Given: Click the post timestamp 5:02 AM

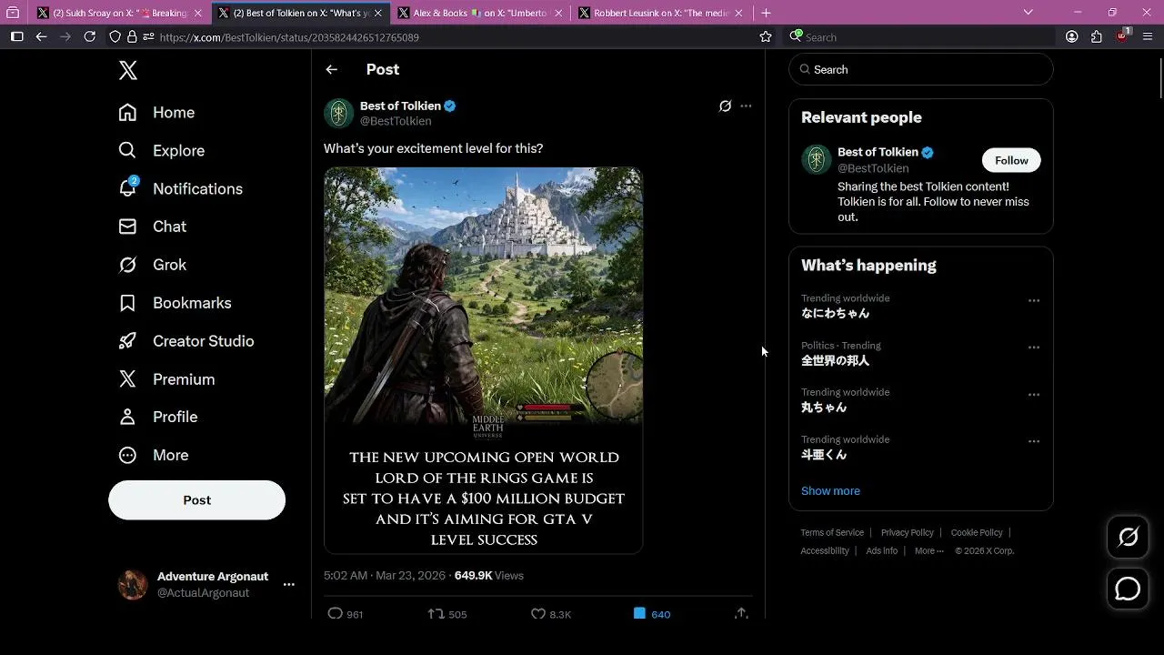Looking at the screenshot, I should pos(384,576).
